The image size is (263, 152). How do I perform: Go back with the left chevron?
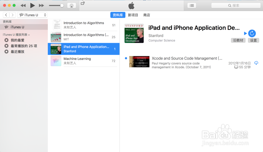[6, 15]
